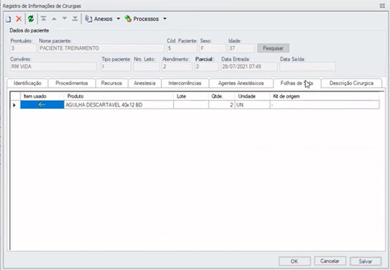This screenshot has height=270, width=390.
Task: Click the Cancelar button
Action: [x=330, y=261]
